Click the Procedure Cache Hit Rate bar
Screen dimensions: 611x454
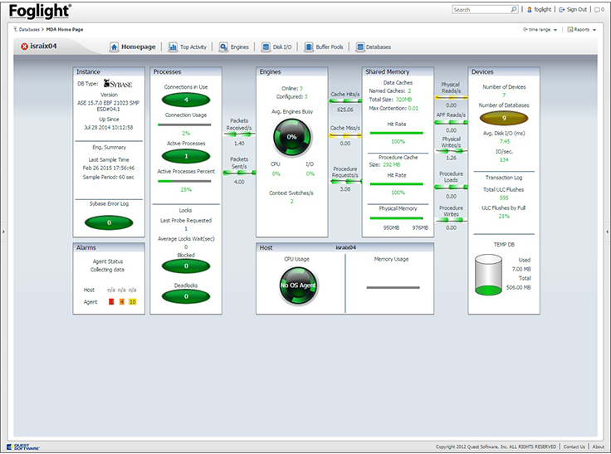(x=396, y=184)
